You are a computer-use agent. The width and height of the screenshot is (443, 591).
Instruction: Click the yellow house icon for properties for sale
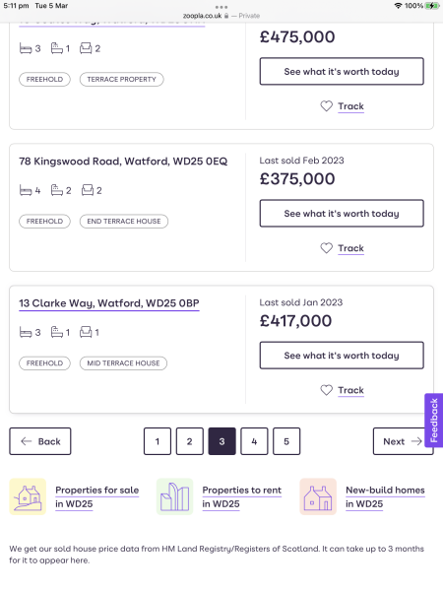[28, 496]
